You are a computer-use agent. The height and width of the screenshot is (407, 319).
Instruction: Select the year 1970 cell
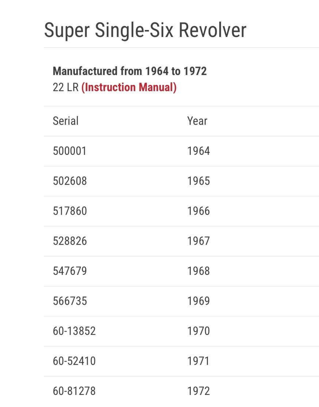198,331
